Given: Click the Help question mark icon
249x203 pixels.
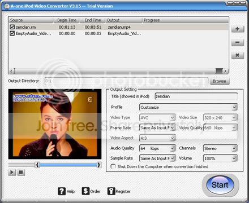Looking at the screenshot, I should 62,191.
